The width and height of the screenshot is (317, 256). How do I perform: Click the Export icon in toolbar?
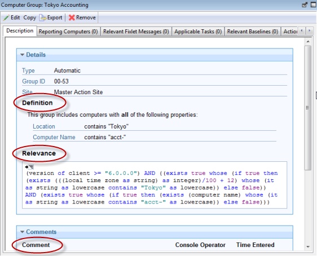pos(42,18)
